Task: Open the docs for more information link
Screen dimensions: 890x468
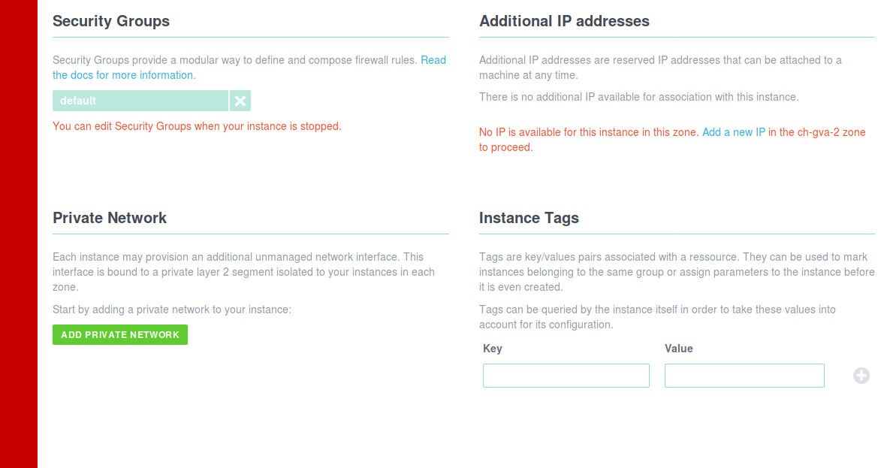Action: tap(249, 68)
